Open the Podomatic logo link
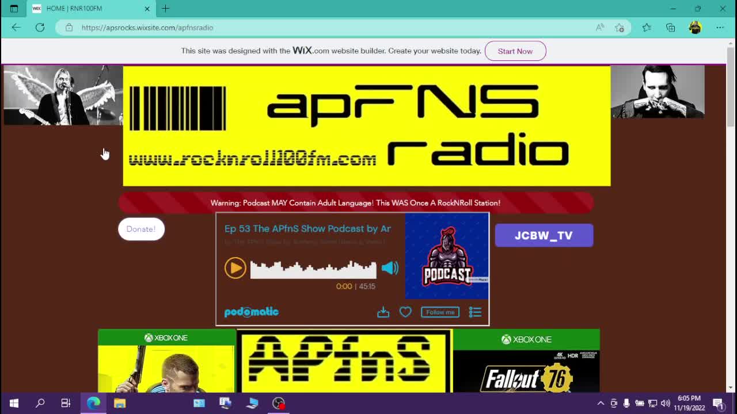Image resolution: width=737 pixels, height=414 pixels. tap(252, 312)
